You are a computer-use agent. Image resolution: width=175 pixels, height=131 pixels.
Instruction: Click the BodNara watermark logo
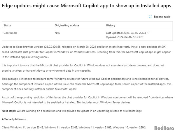point(164,128)
